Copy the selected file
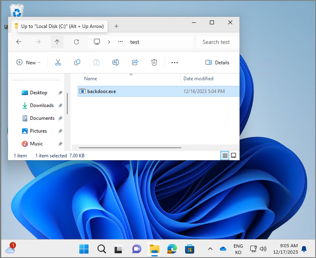Viewport: 316px width, 258px height. [77, 62]
